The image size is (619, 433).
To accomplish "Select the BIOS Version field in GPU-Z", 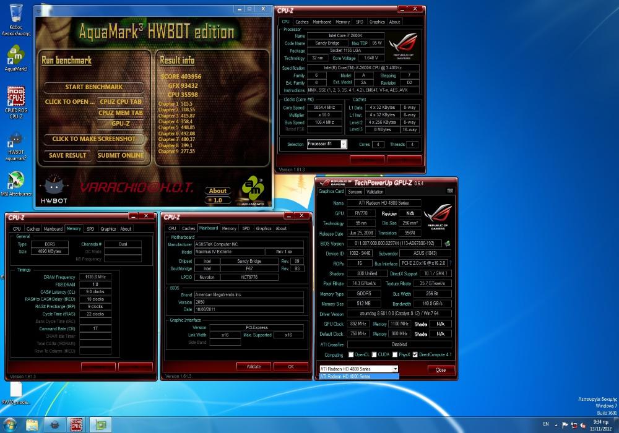I will (394, 243).
